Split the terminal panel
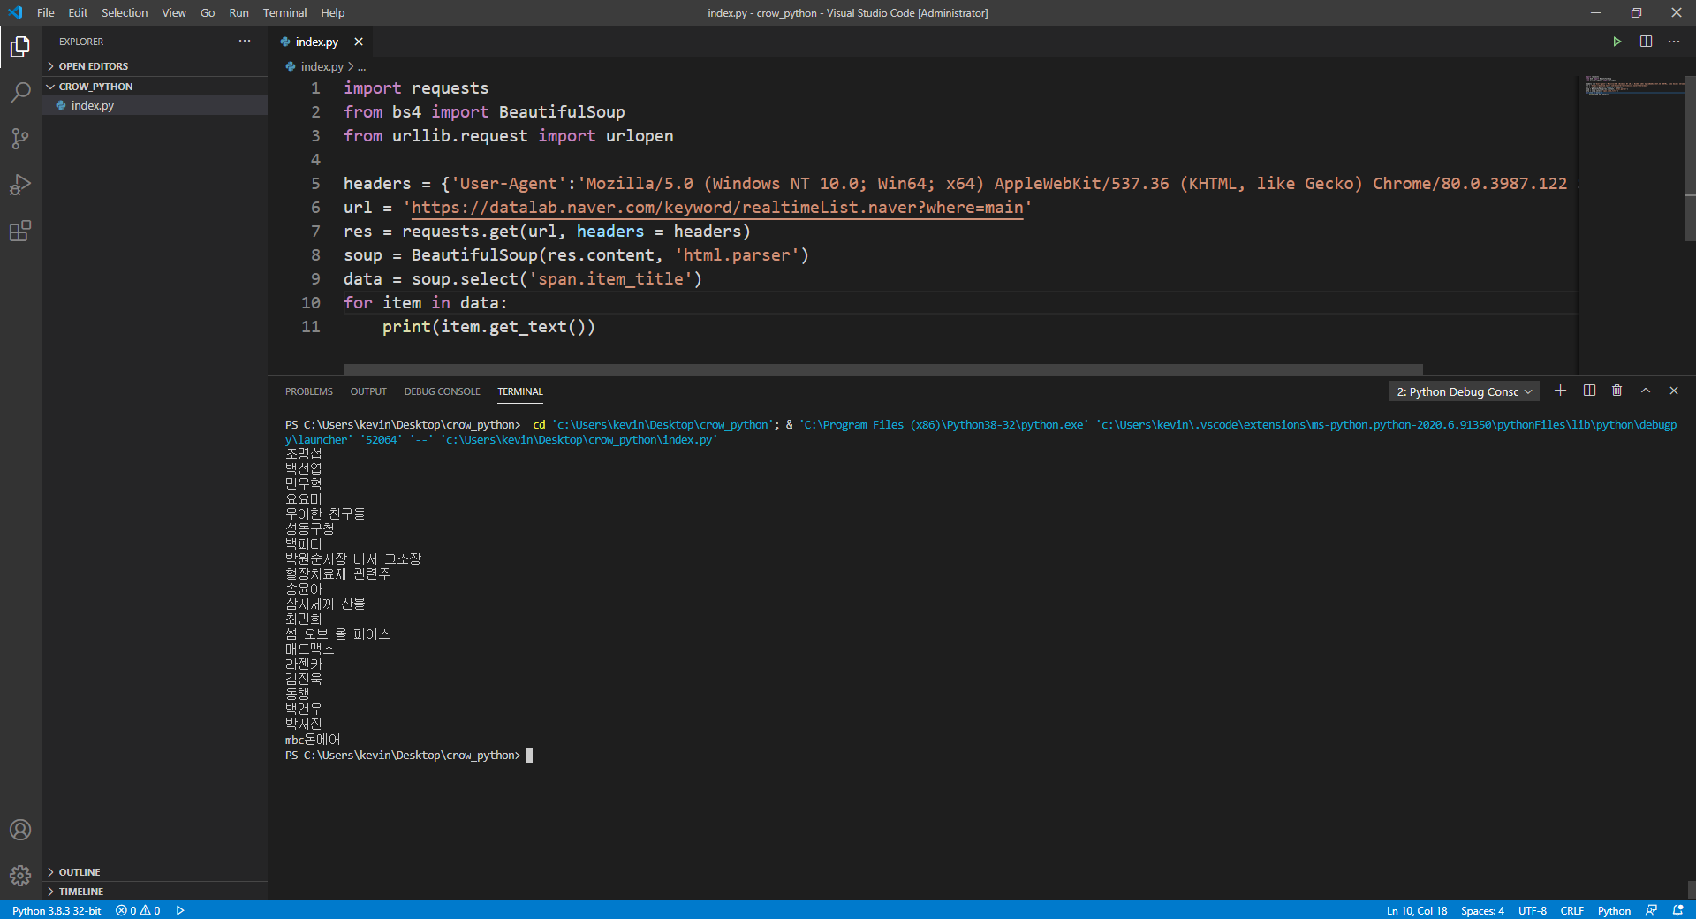Image resolution: width=1696 pixels, height=919 pixels. click(1589, 391)
